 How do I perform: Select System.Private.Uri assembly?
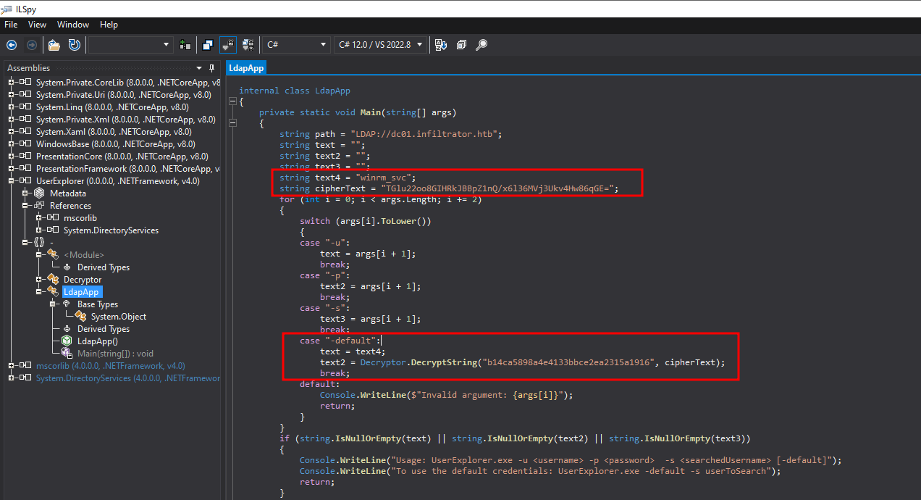pos(123,94)
